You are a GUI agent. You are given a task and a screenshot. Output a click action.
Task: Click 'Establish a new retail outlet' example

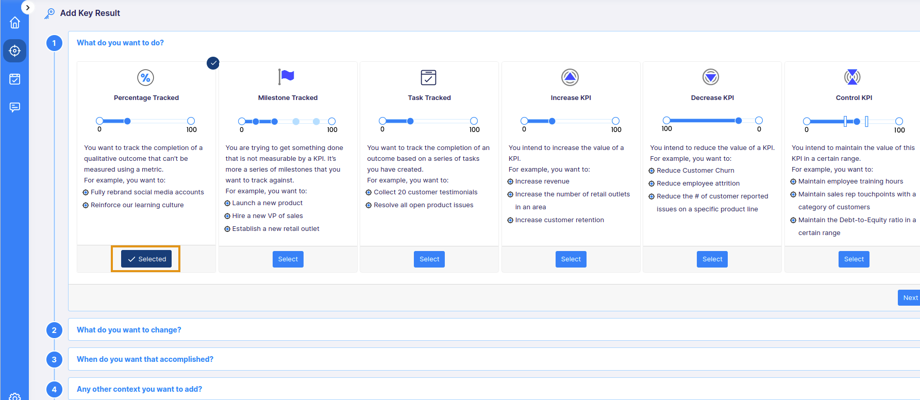click(276, 229)
